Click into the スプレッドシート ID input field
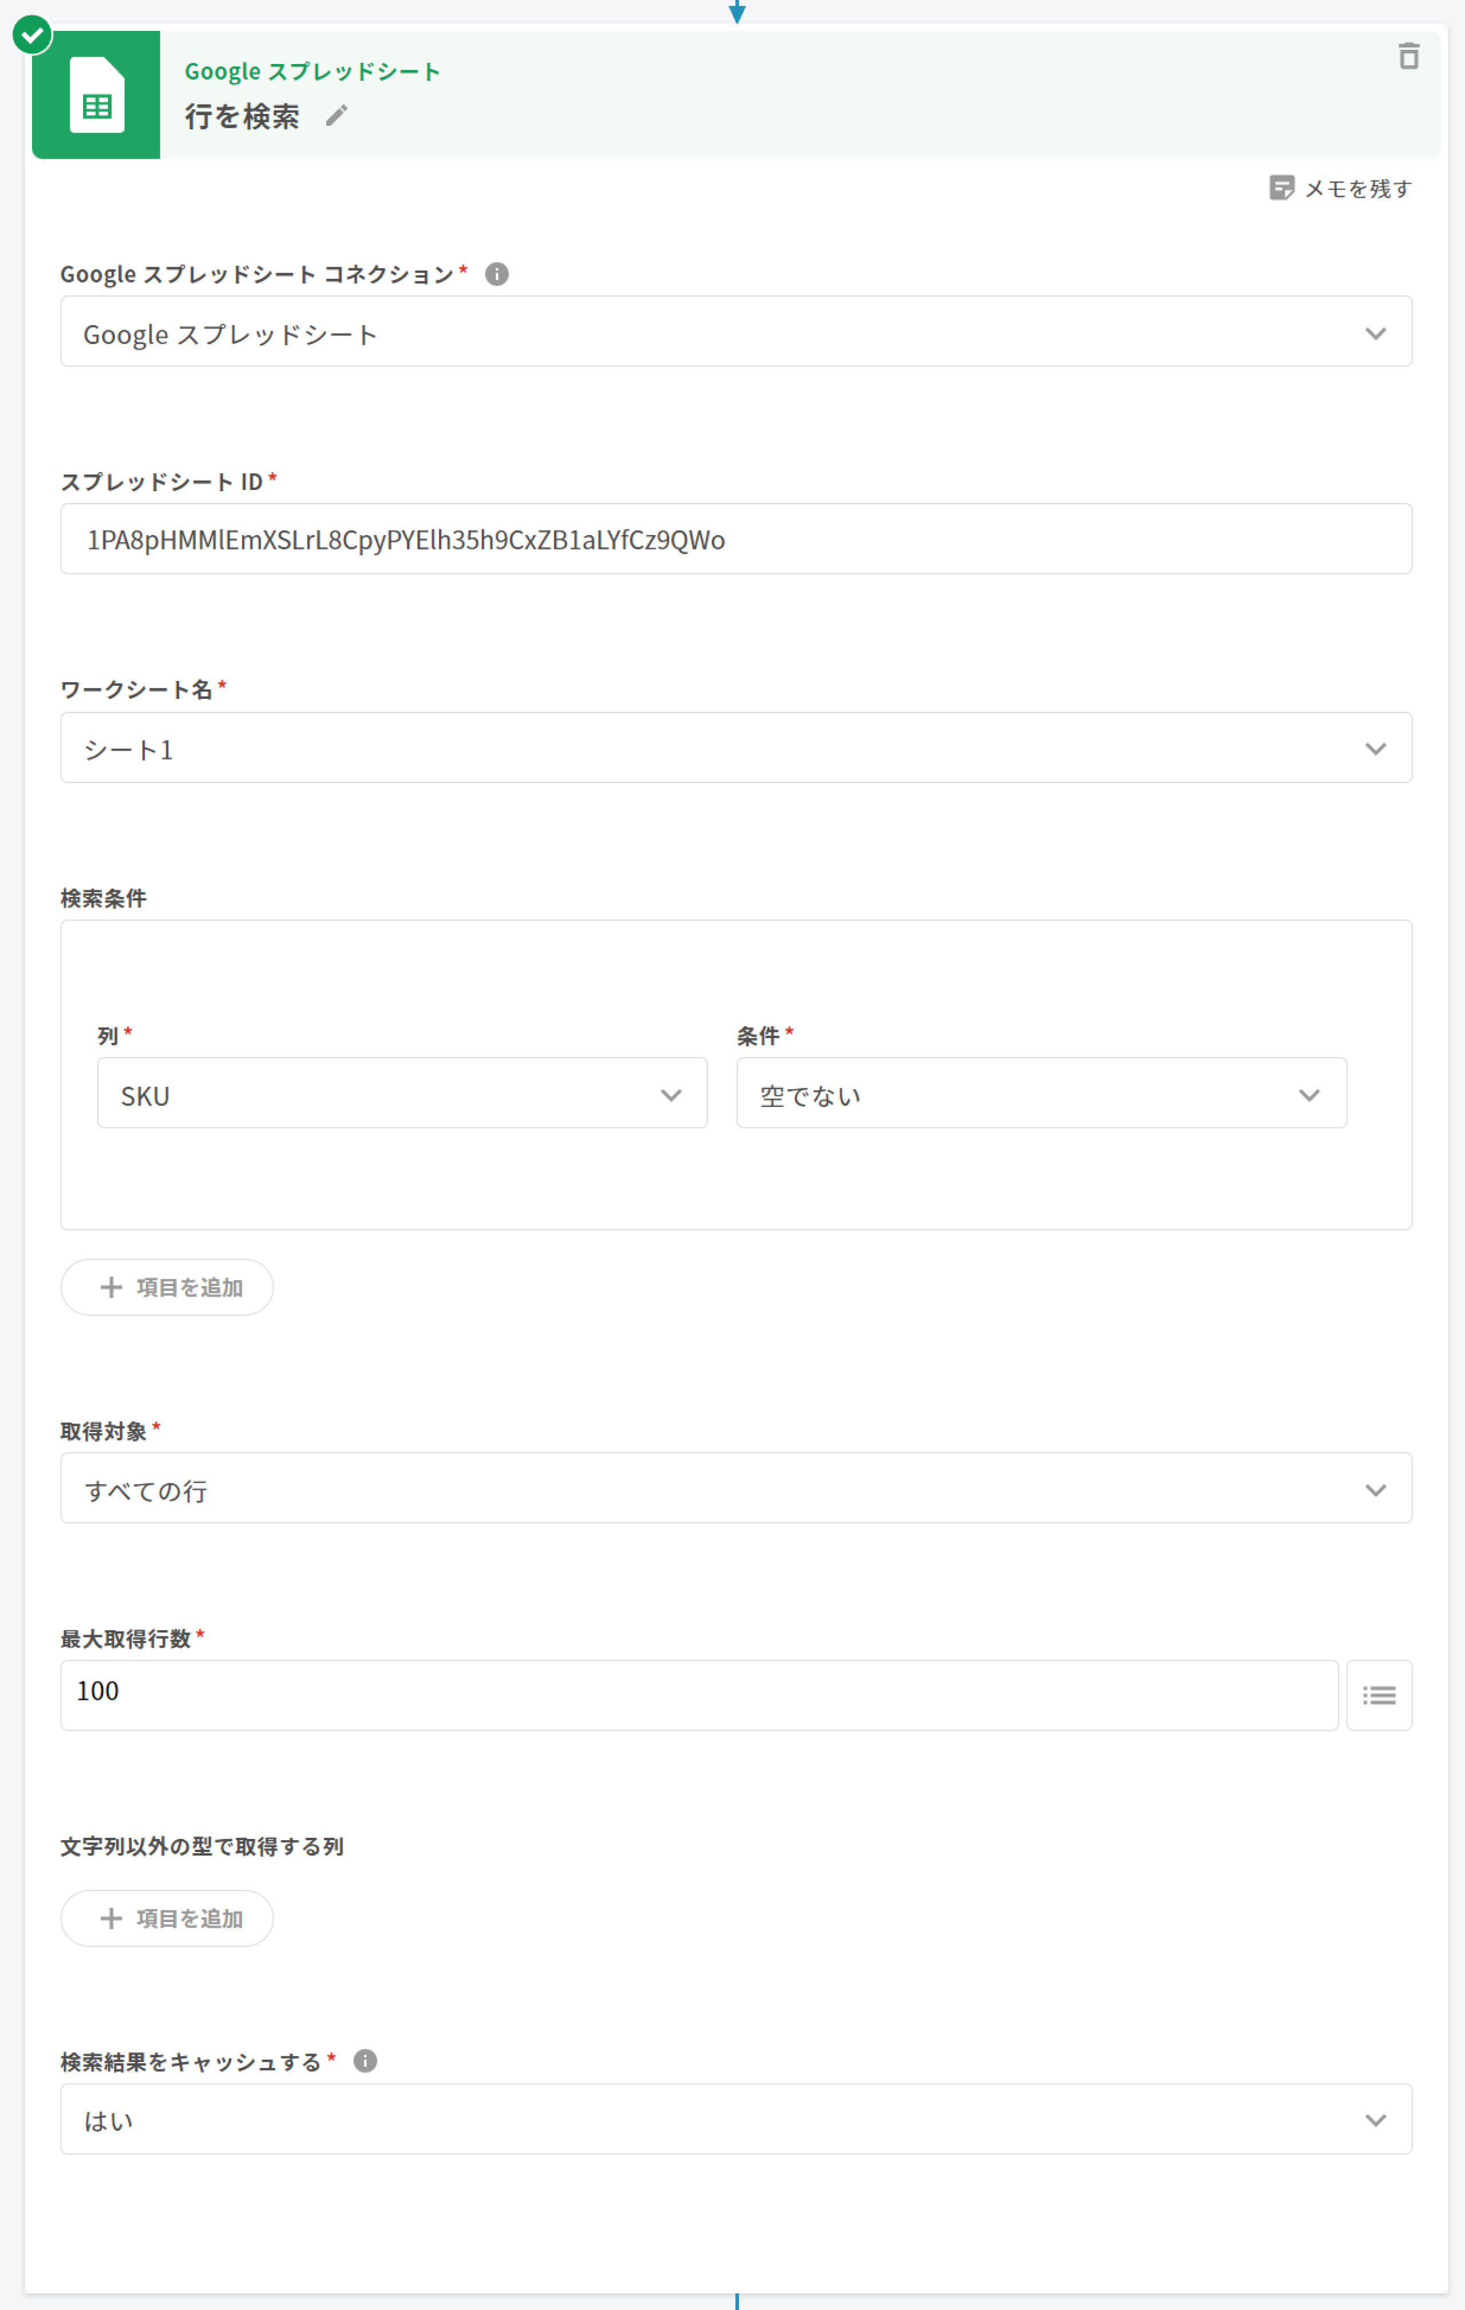This screenshot has width=1465, height=2310. [x=735, y=539]
